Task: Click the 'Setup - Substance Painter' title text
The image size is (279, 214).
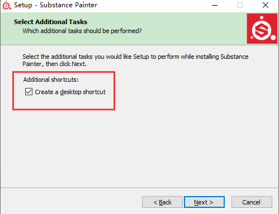Action: point(55,5)
